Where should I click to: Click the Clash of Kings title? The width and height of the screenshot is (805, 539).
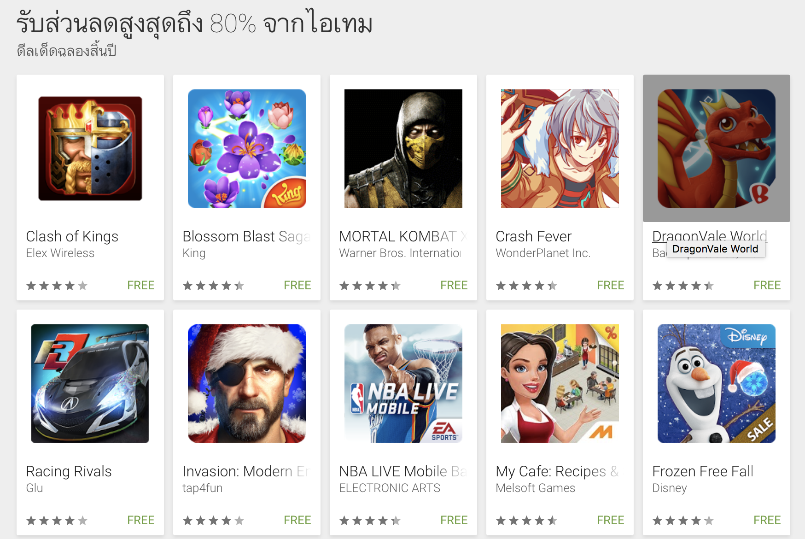[72, 236]
